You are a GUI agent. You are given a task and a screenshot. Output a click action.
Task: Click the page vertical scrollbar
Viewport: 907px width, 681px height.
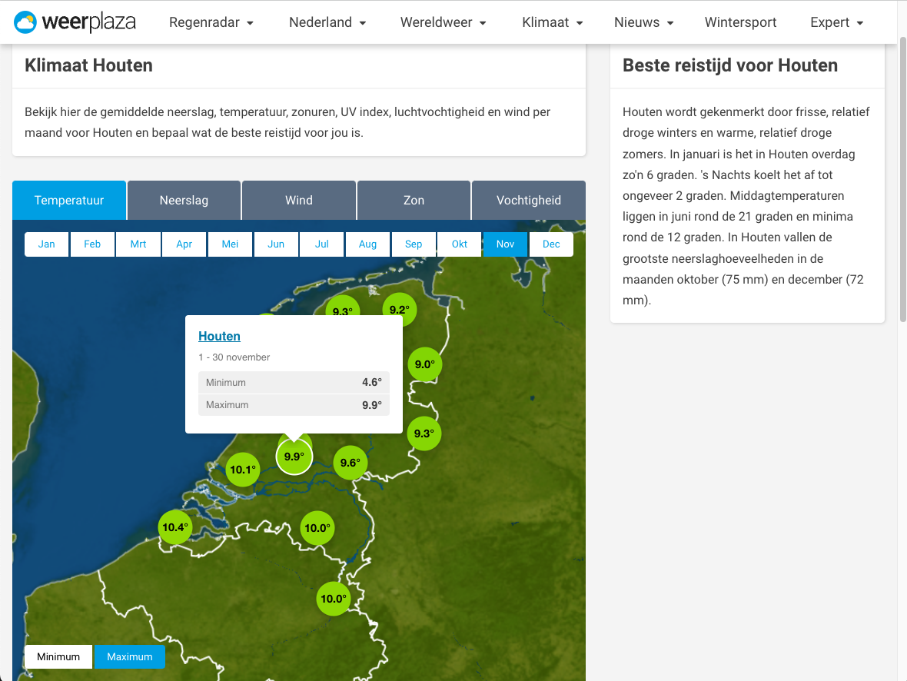902,184
